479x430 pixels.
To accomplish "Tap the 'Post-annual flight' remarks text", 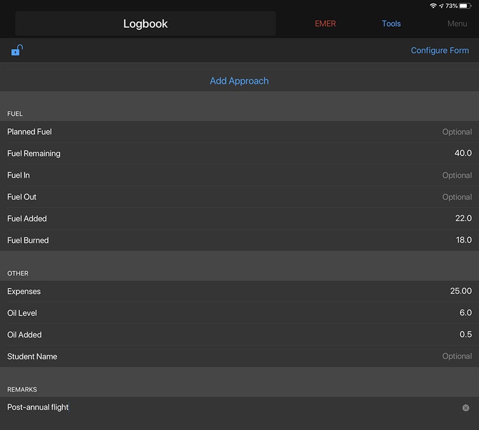I will coord(38,408).
